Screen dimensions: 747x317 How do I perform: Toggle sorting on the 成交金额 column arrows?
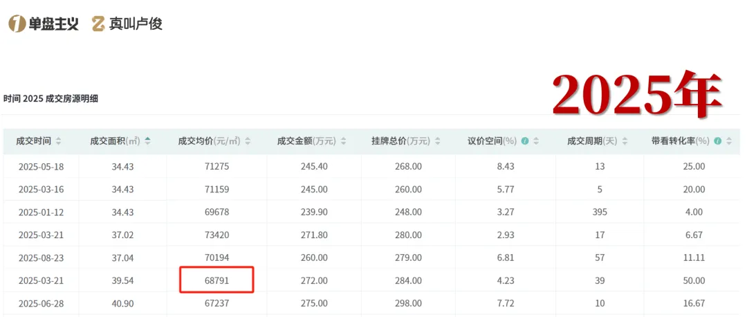click(343, 141)
